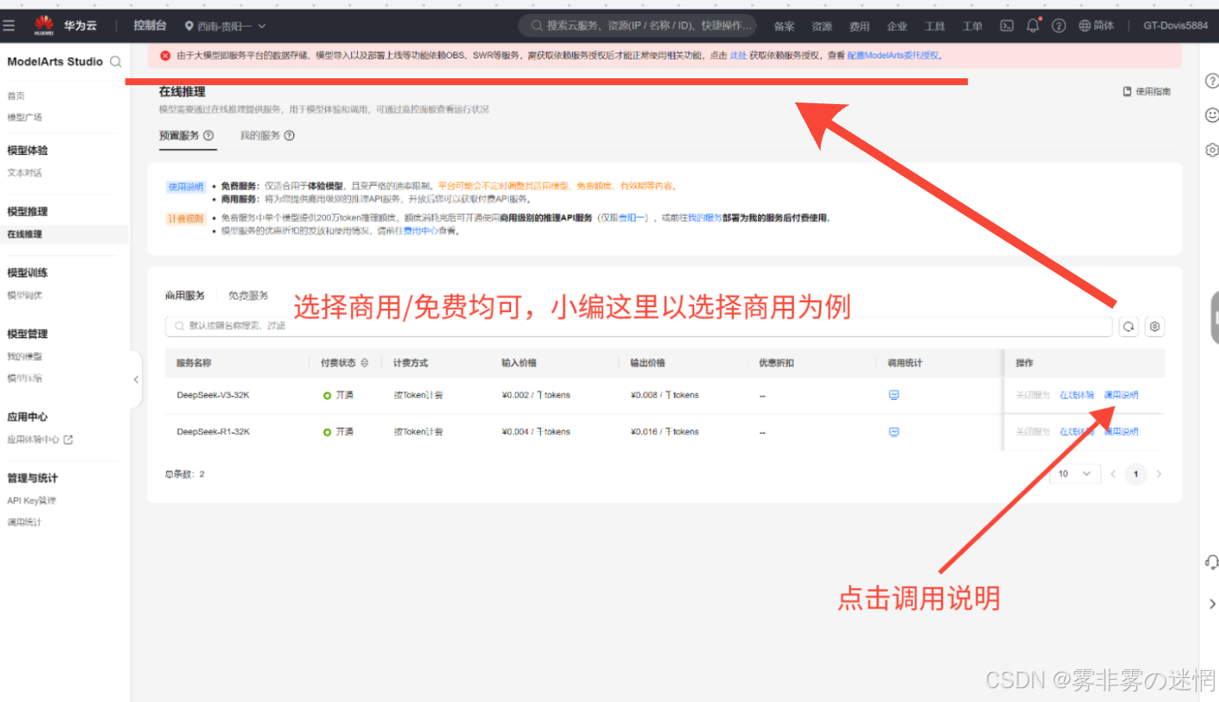Open 文本对话 in the sidebar
The image size is (1219, 702).
coord(25,173)
